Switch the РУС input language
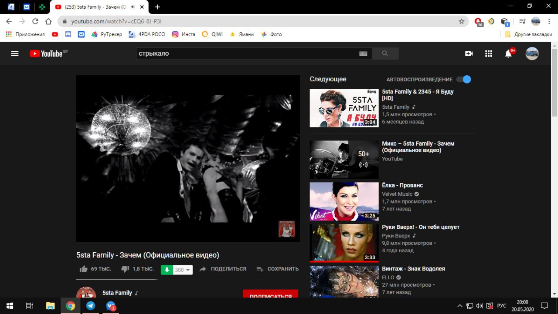The width and height of the screenshot is (558, 314). point(502,306)
